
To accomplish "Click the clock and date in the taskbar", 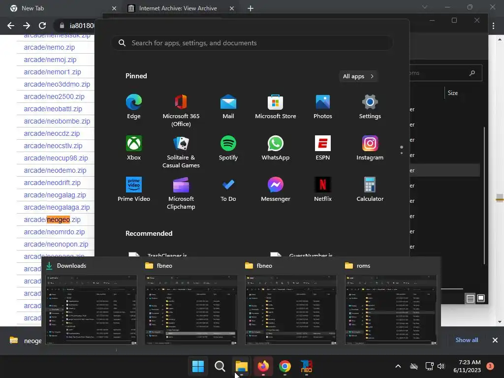I will [x=467, y=366].
